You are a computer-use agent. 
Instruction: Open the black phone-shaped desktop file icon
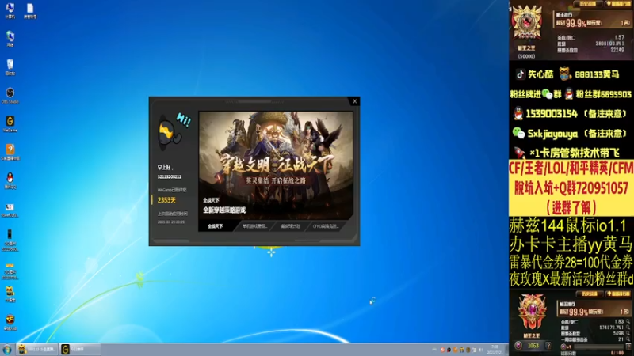[10, 238]
